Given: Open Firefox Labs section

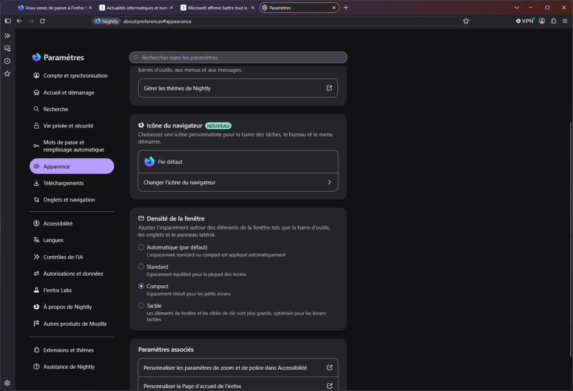Looking at the screenshot, I should (72, 290).
